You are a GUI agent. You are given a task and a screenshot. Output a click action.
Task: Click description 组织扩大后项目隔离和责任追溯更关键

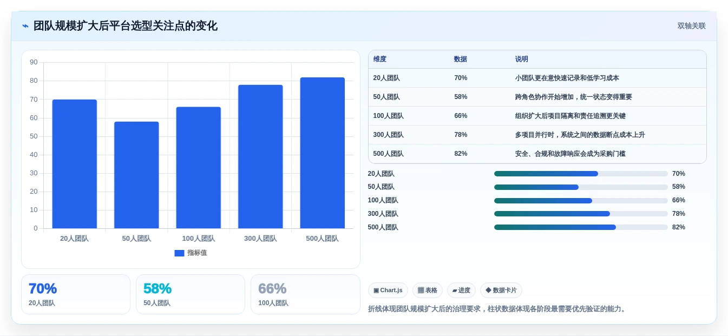click(x=570, y=116)
